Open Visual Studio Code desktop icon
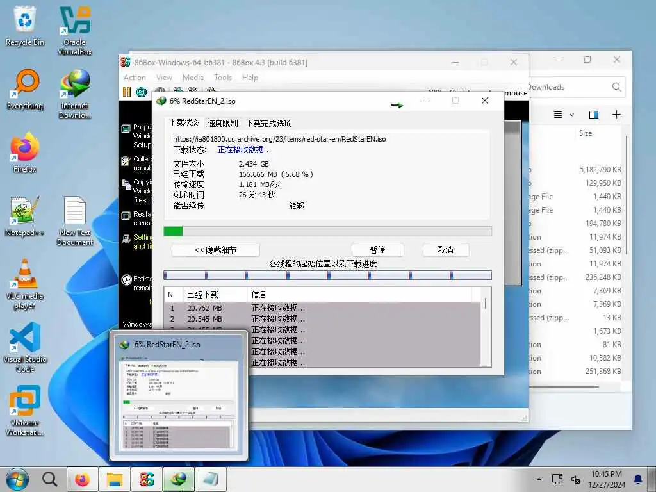Viewport: 656px width, 492px height. pyautogui.click(x=25, y=347)
